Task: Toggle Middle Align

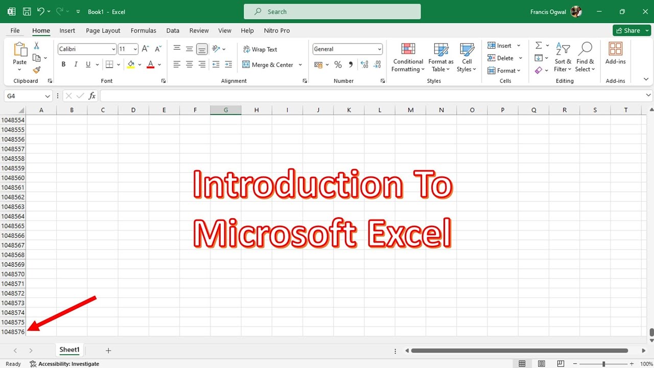Action: point(190,49)
